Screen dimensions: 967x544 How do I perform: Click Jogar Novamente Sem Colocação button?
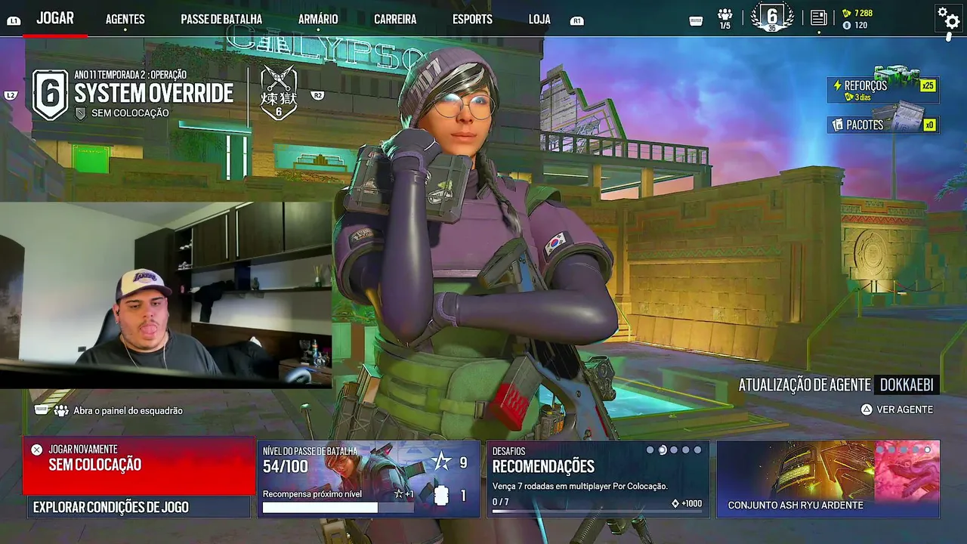click(x=139, y=466)
